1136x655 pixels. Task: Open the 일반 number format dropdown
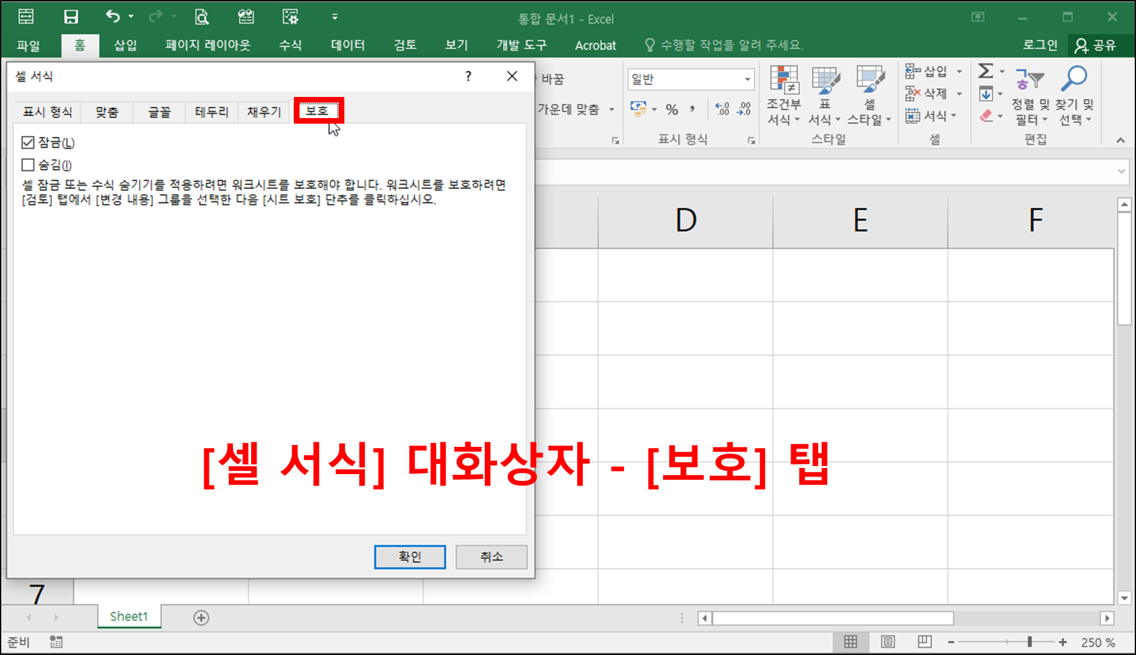pyautogui.click(x=748, y=79)
